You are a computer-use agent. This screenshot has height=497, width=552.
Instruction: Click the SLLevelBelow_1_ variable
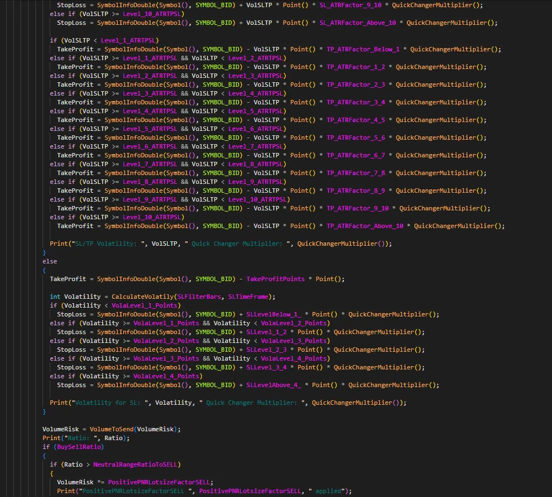[273, 314]
